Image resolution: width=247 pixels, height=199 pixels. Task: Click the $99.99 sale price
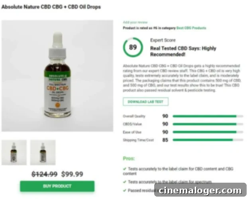[72, 174]
